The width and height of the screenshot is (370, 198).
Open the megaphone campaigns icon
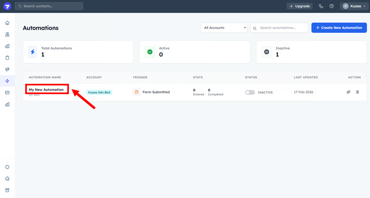pyautogui.click(x=7, y=69)
